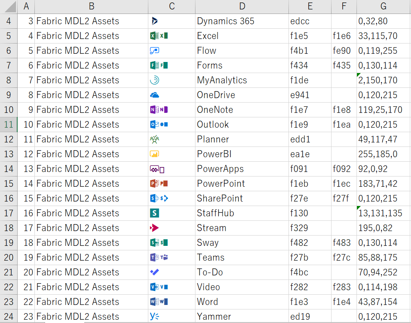Click the Planner icon cell
This screenshot has width=411, height=323.
172,139
